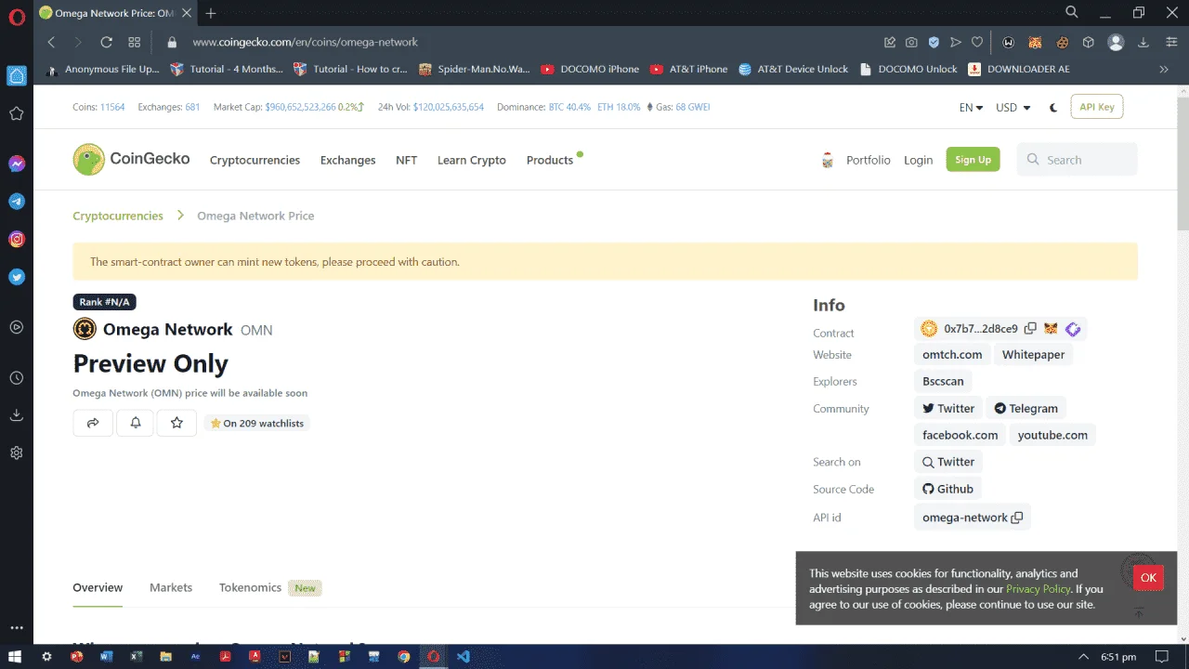Open the Opera sidebar player icon
Viewport: 1189px width, 669px height.
(x=17, y=327)
